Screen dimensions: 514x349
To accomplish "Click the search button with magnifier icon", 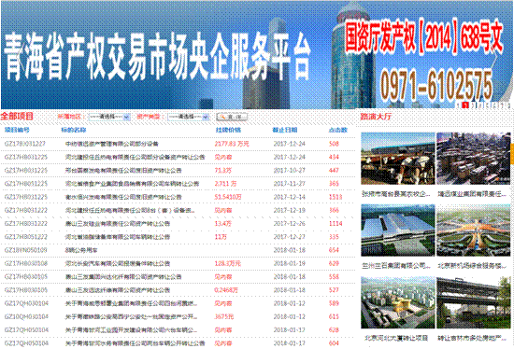I will click(232, 117).
